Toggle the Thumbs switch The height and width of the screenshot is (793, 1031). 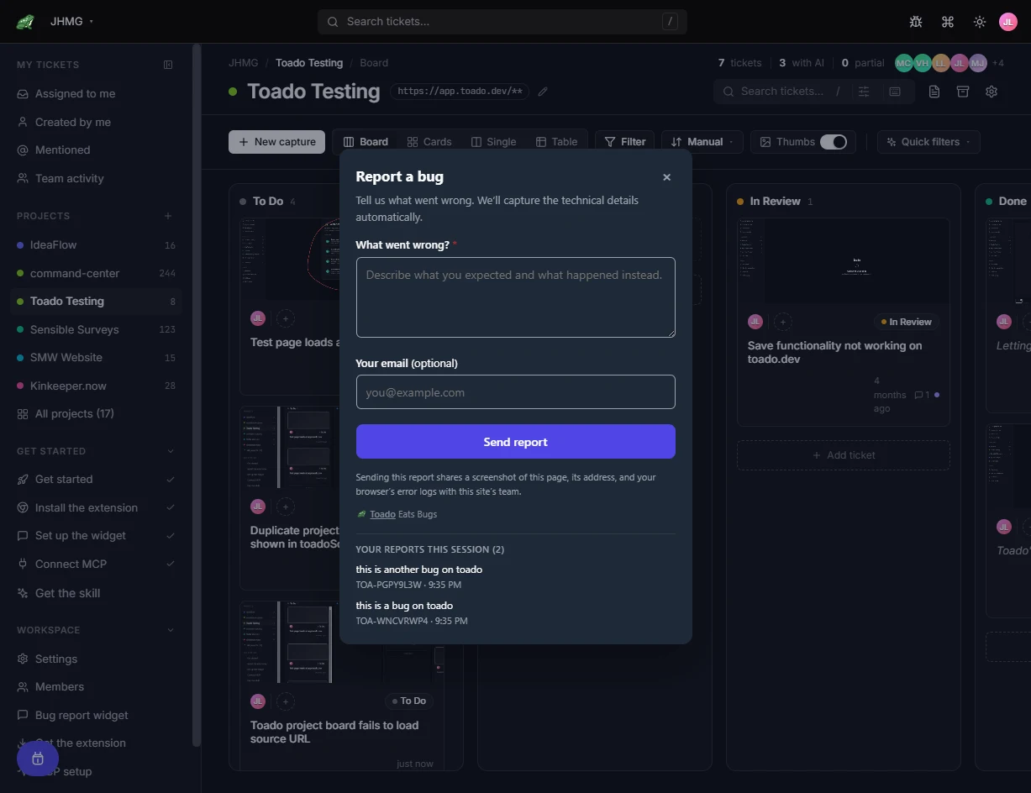coord(834,142)
